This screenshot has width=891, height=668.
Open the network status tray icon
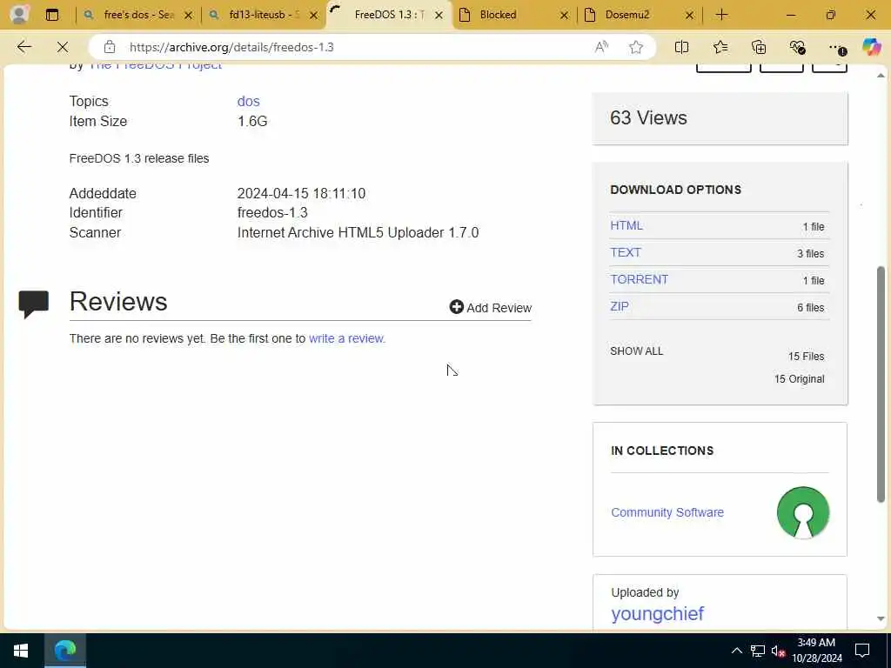(x=758, y=651)
